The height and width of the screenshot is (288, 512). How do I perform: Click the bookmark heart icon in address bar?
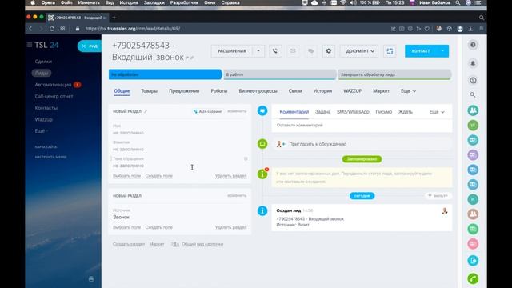coord(427,29)
